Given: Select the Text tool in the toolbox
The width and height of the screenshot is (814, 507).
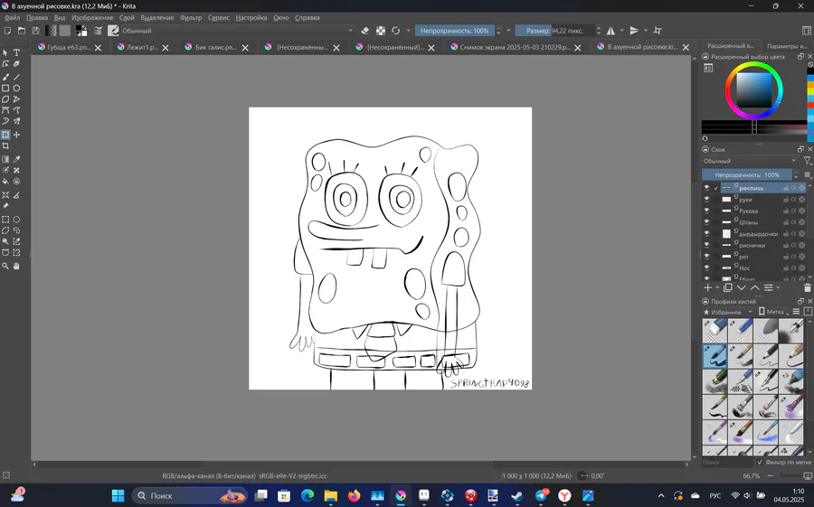Looking at the screenshot, I should (x=16, y=52).
